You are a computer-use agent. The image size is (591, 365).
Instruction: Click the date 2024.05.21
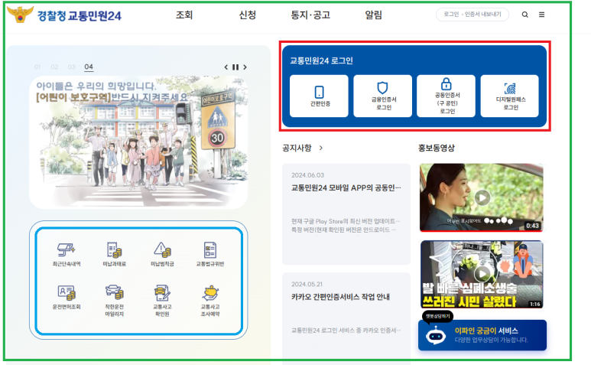(307, 284)
